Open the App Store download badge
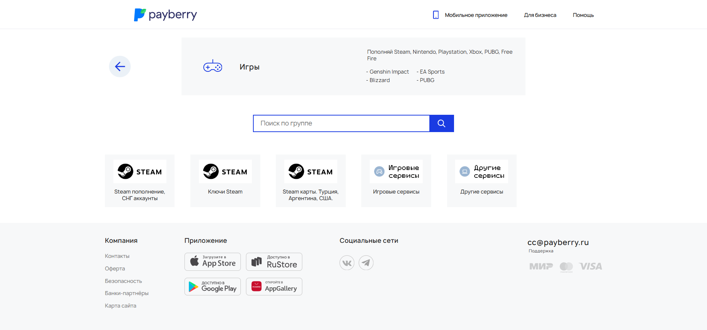Screen dimensions: 707x330 click(212, 262)
